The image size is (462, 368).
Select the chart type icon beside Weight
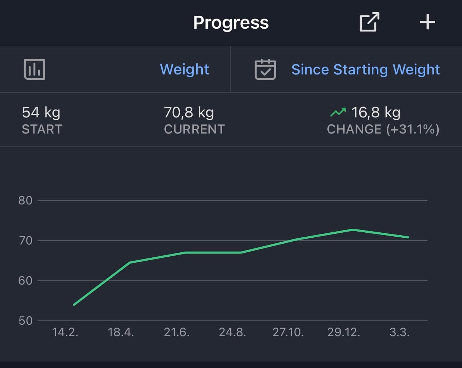pyautogui.click(x=34, y=69)
